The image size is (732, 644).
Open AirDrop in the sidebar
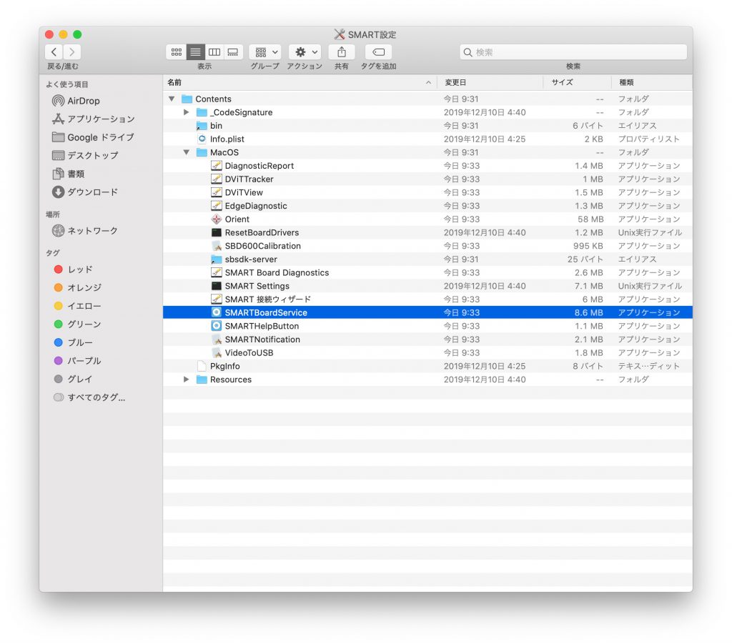(x=76, y=101)
